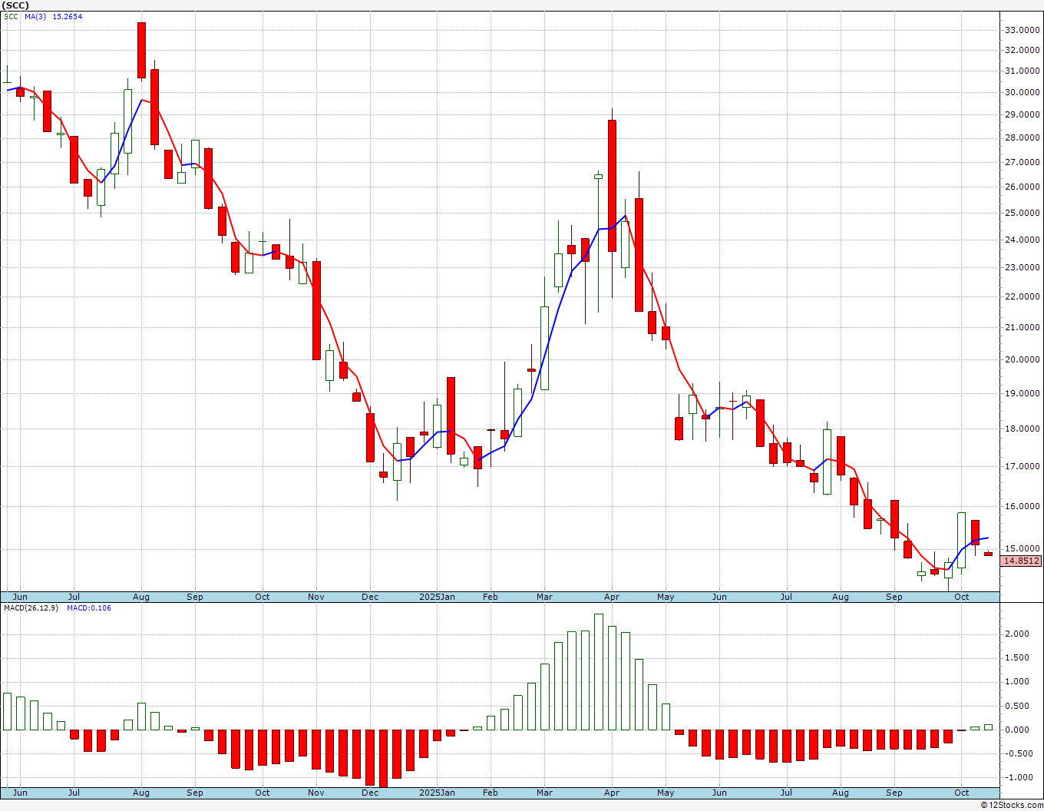Click the (SCC) chart title
The width and height of the screenshot is (1044, 811).
15,5
